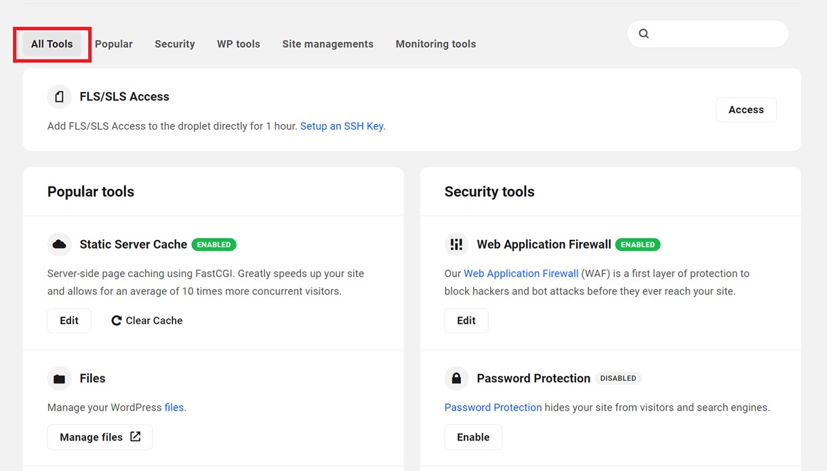This screenshot has width=827, height=471.
Task: Click the FLS/SLS Access device icon
Action: click(x=59, y=96)
